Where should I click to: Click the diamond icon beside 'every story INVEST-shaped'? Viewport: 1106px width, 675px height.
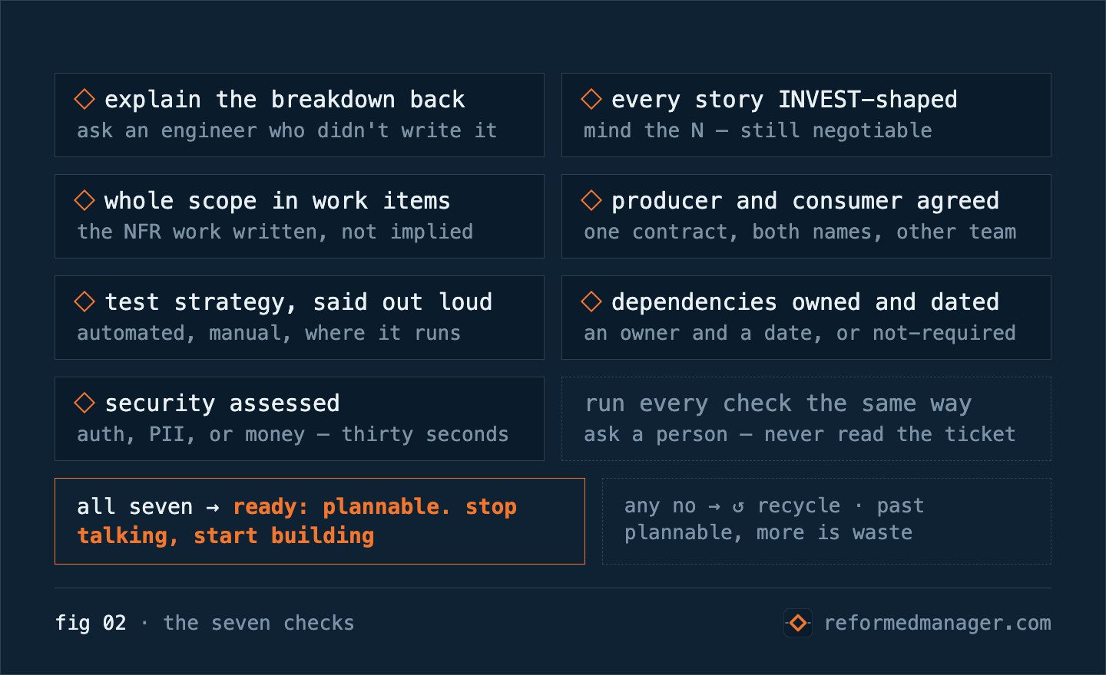591,99
